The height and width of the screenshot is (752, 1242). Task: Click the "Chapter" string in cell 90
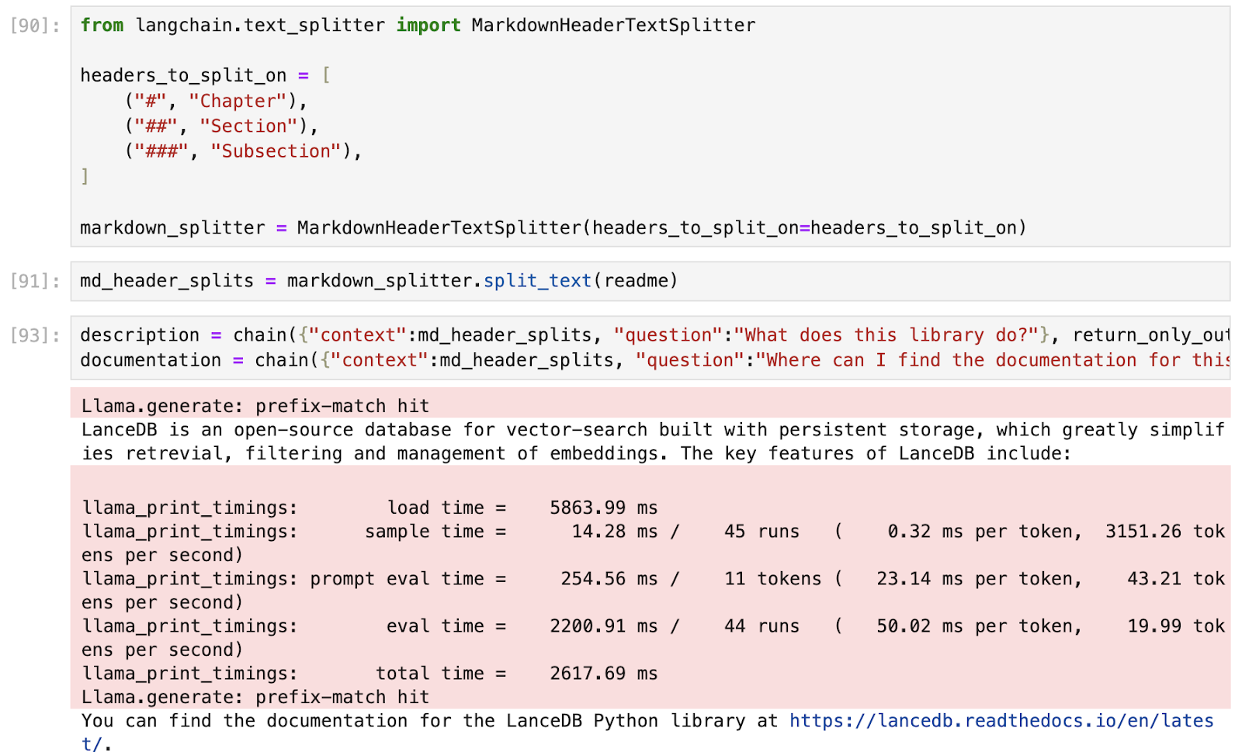(x=238, y=101)
